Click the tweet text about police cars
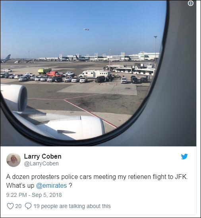The image size is (201, 218). tap(97, 181)
